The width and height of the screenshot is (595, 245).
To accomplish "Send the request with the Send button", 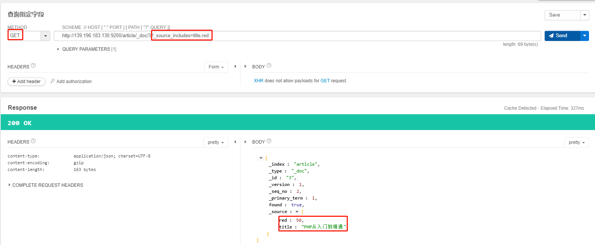I will [x=562, y=36].
